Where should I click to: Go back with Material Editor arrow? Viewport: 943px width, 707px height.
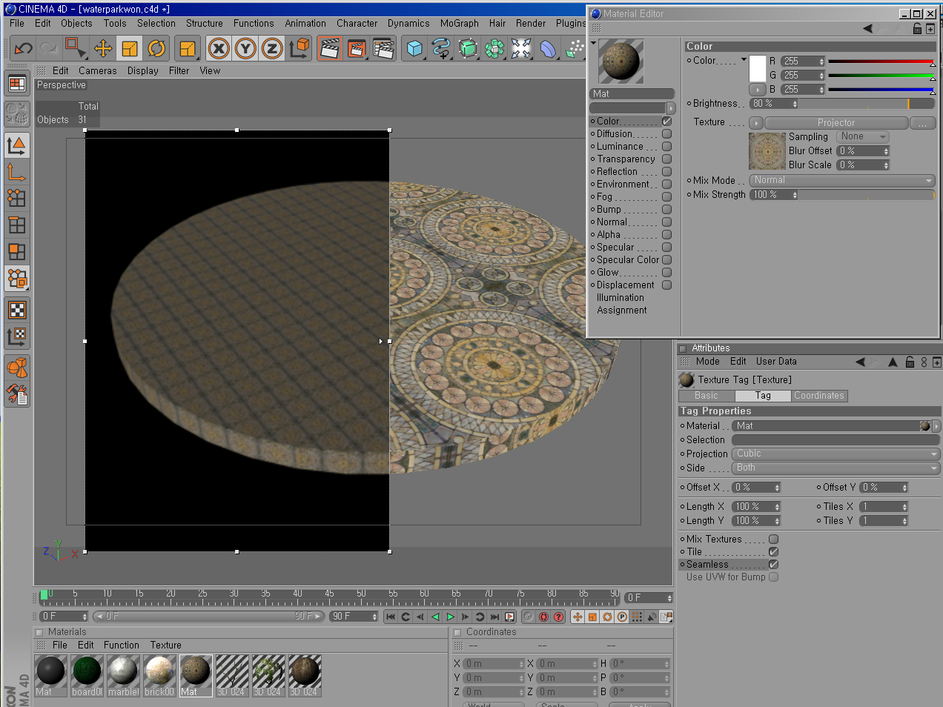point(867,29)
